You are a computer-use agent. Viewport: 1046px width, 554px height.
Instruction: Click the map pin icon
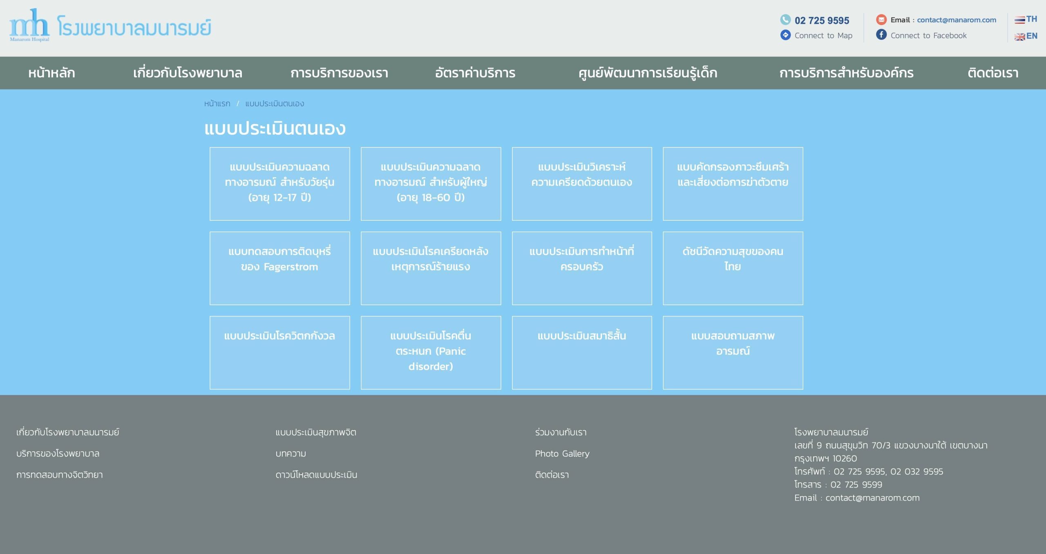click(785, 35)
